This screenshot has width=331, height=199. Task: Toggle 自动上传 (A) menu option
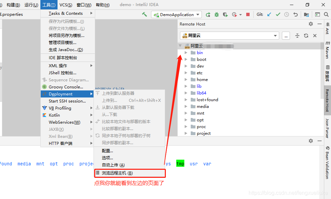130,165
